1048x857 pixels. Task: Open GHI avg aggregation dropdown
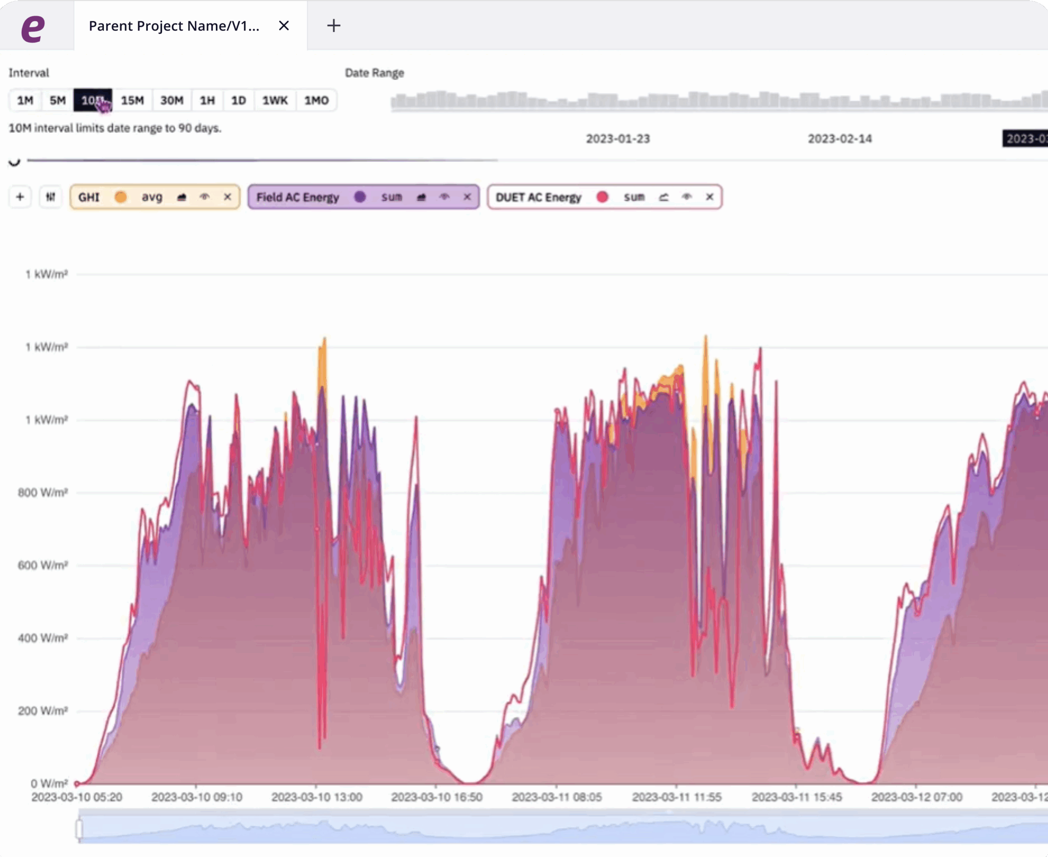point(152,197)
